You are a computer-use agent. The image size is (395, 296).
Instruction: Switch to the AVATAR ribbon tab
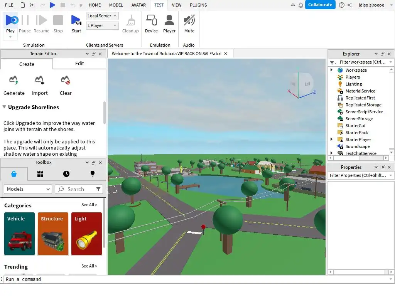pos(138,5)
